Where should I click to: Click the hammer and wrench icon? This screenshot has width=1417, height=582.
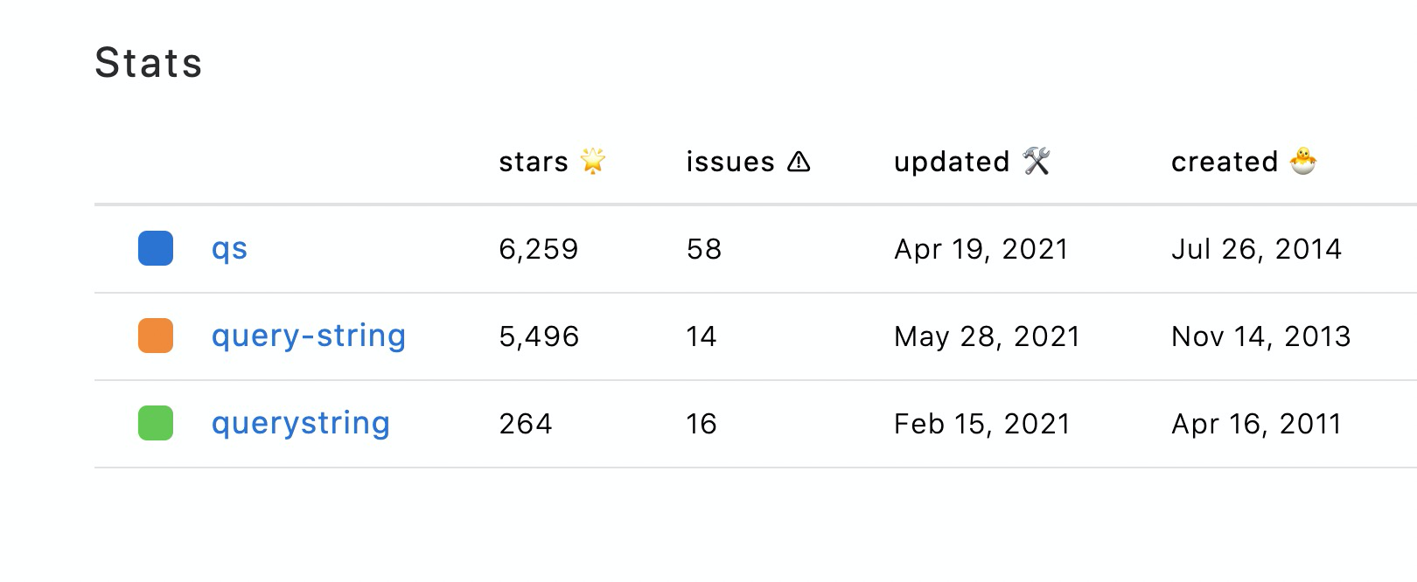pos(1037,161)
